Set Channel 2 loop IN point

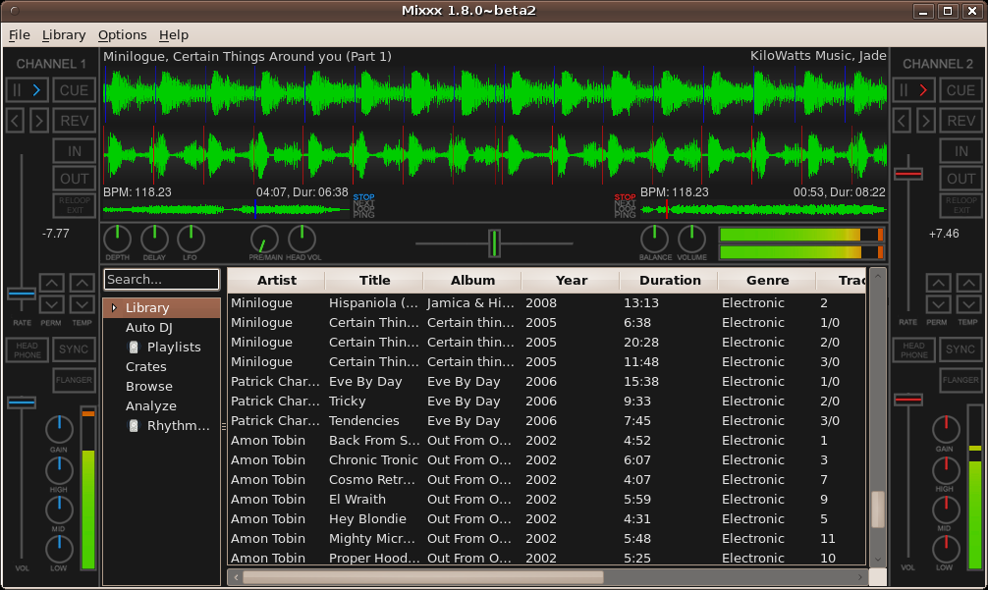pos(961,151)
